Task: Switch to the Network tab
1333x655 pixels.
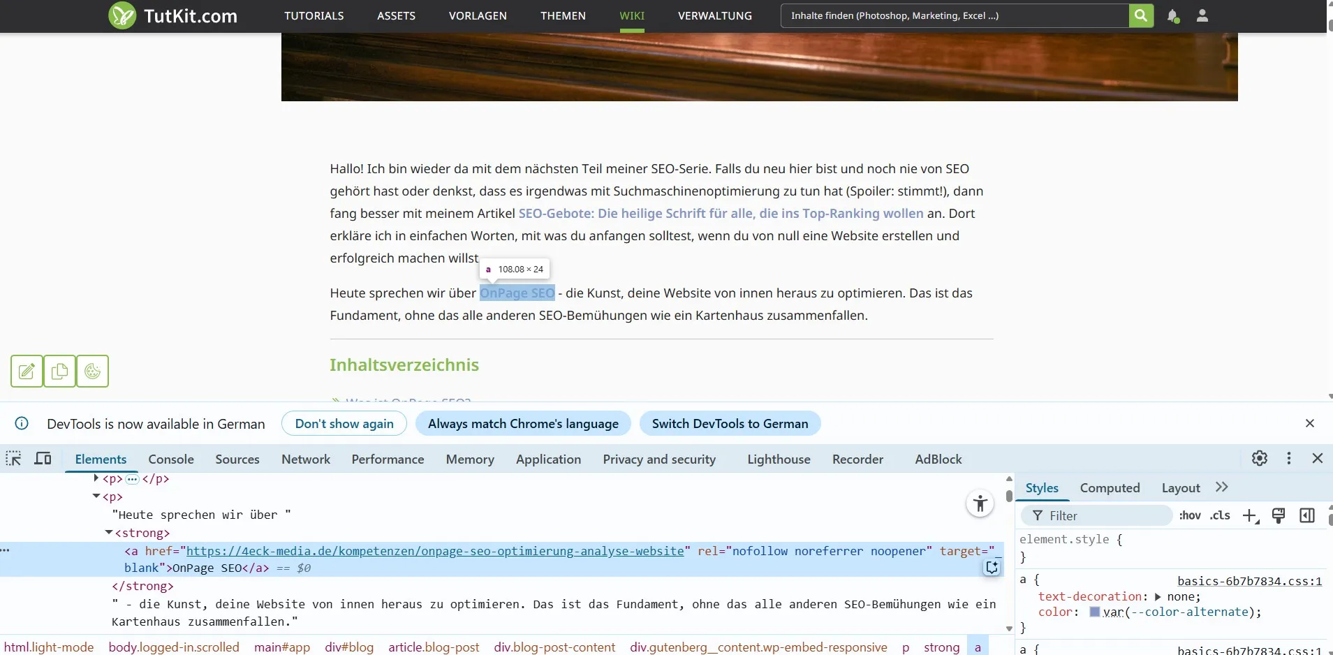Action: (306, 459)
